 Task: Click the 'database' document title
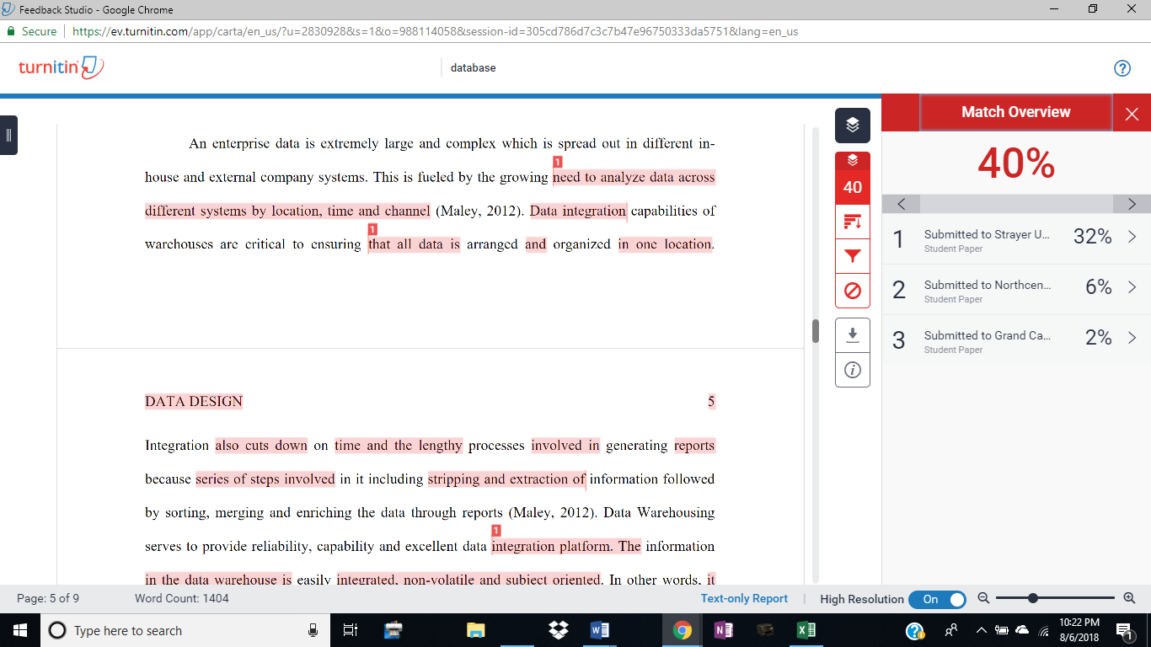[x=473, y=67]
